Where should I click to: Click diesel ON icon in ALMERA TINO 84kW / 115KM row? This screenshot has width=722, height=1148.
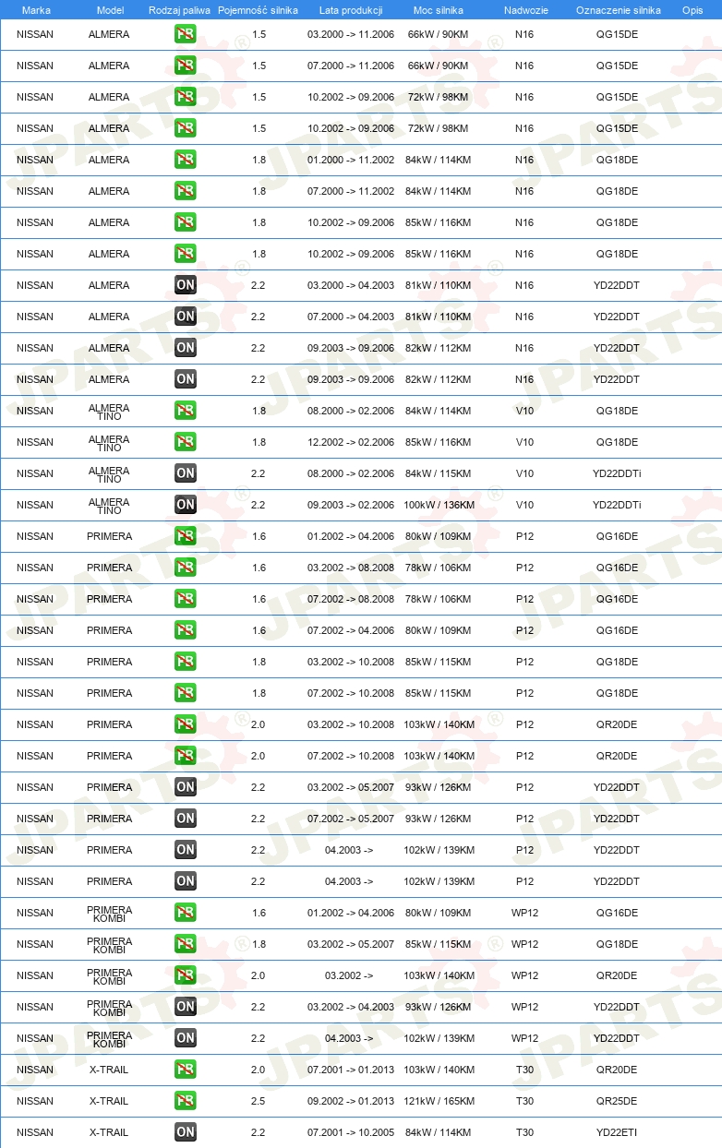tap(186, 473)
